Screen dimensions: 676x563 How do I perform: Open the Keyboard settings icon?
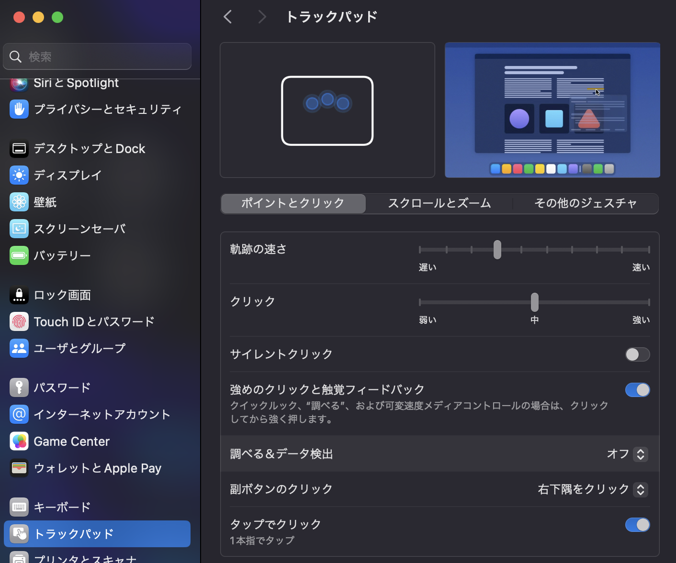click(62, 507)
